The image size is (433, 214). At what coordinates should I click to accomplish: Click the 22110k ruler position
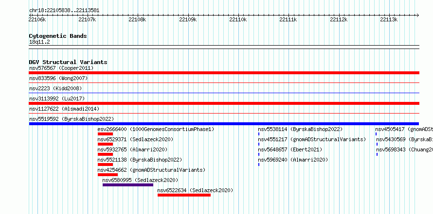(238, 19)
